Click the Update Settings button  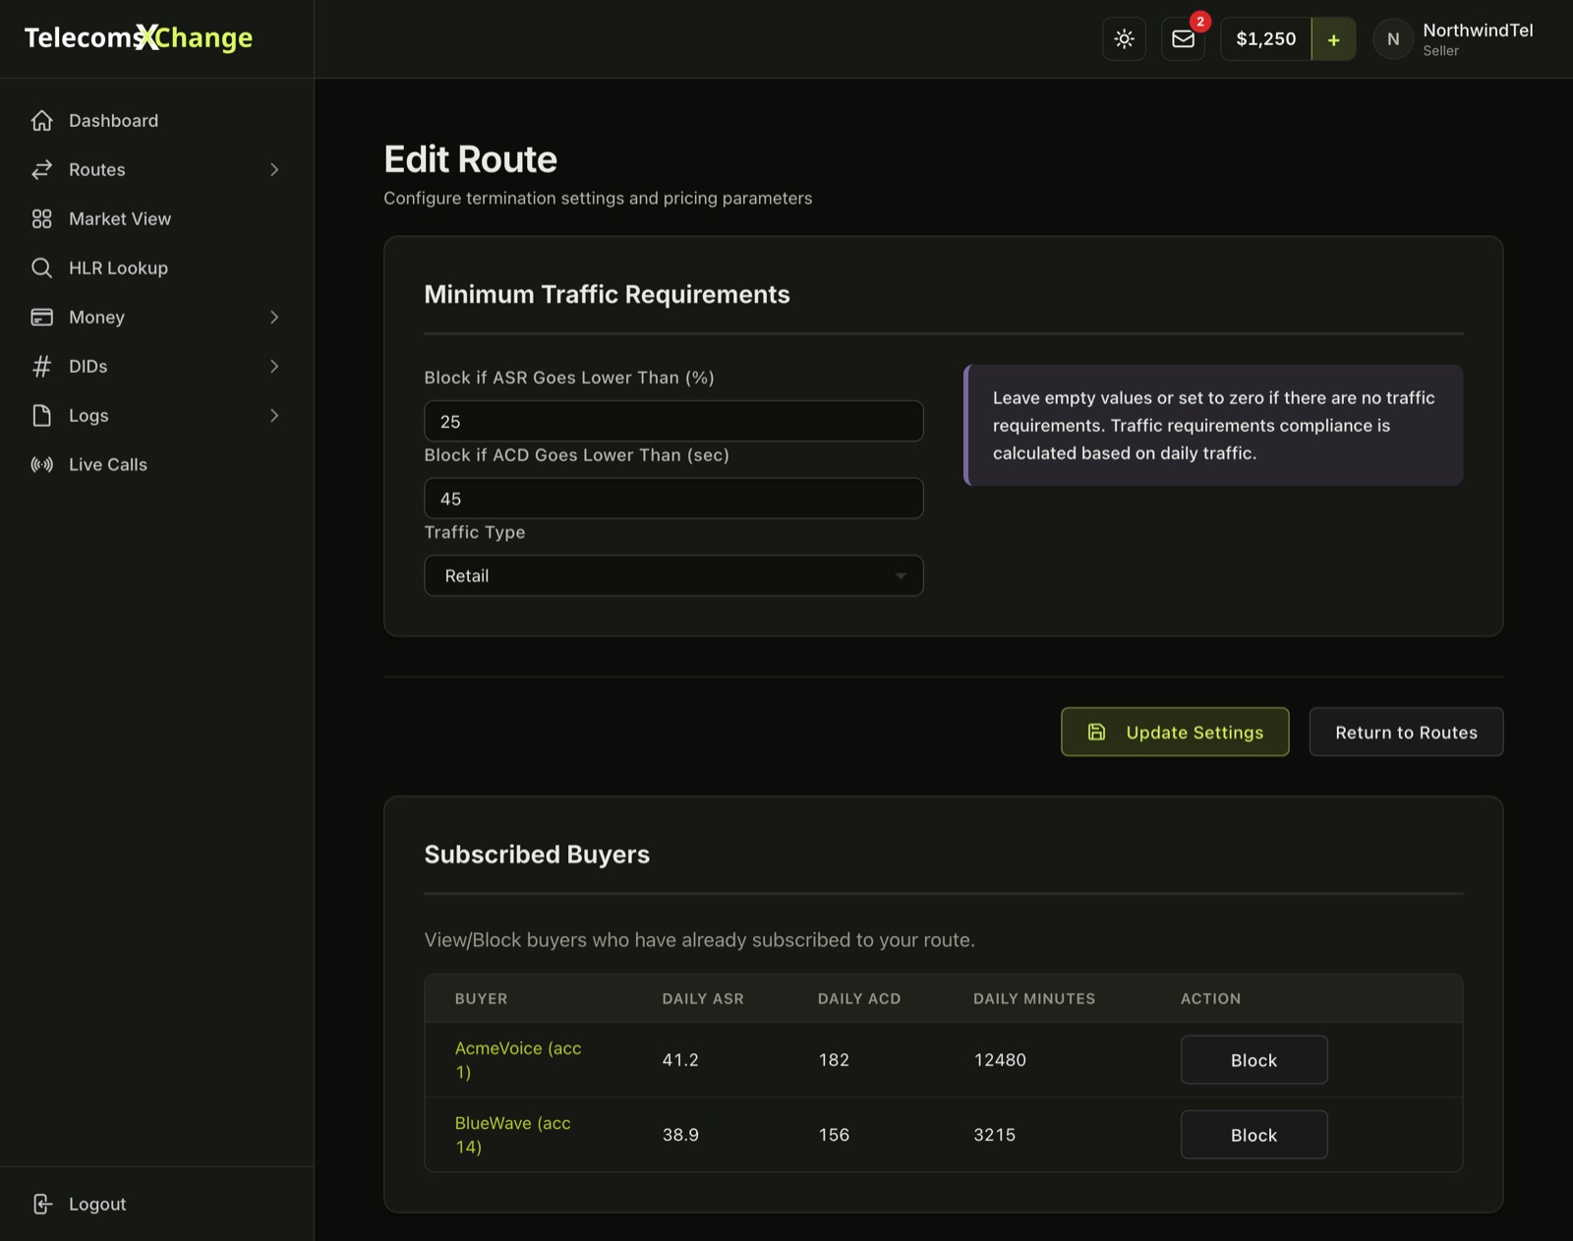click(x=1175, y=732)
